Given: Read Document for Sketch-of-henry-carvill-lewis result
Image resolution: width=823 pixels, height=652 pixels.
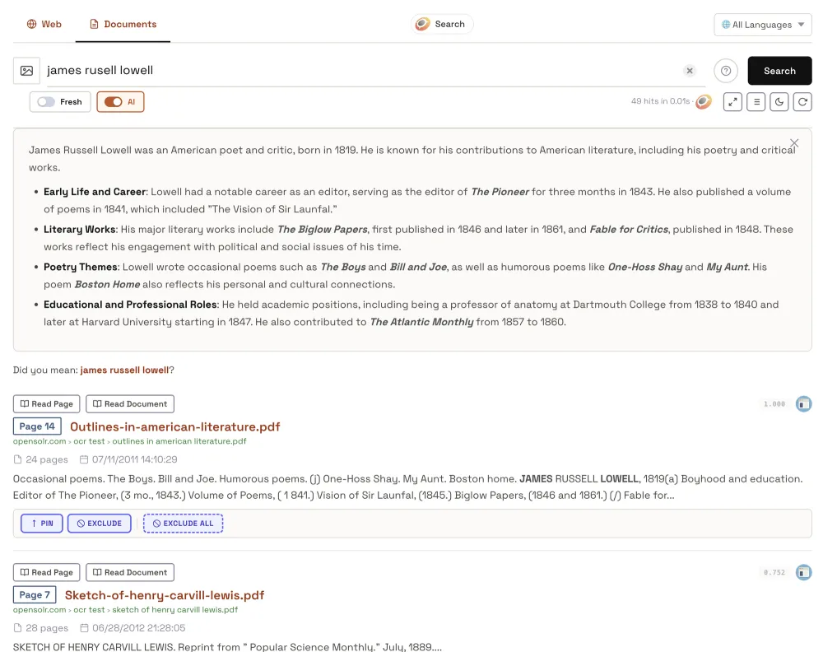Looking at the screenshot, I should coord(130,572).
